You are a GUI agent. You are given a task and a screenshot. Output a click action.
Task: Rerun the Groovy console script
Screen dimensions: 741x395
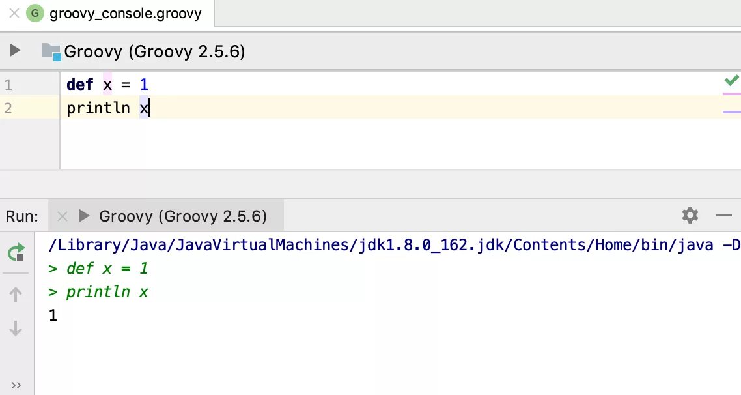(14, 252)
